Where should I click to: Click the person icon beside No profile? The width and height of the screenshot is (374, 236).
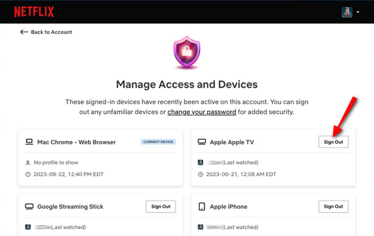coord(28,163)
